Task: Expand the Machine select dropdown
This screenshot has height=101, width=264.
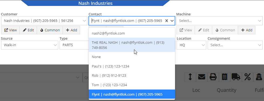Action: tap(220, 21)
